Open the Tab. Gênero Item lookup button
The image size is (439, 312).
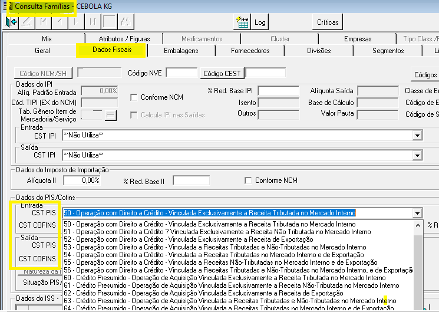111,115
